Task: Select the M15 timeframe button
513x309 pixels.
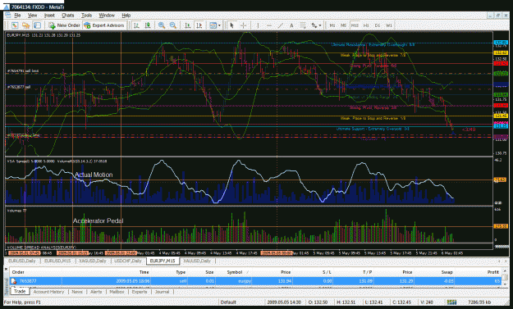Action: (355, 25)
